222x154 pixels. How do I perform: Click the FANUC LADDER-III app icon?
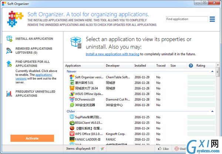click(x=72, y=139)
